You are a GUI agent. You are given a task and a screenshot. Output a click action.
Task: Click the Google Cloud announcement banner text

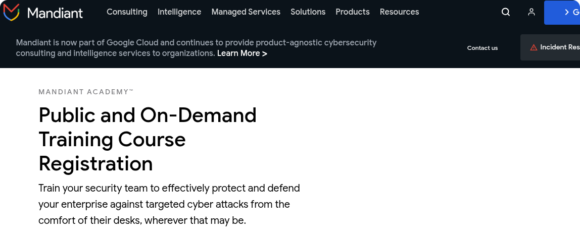coord(196,43)
